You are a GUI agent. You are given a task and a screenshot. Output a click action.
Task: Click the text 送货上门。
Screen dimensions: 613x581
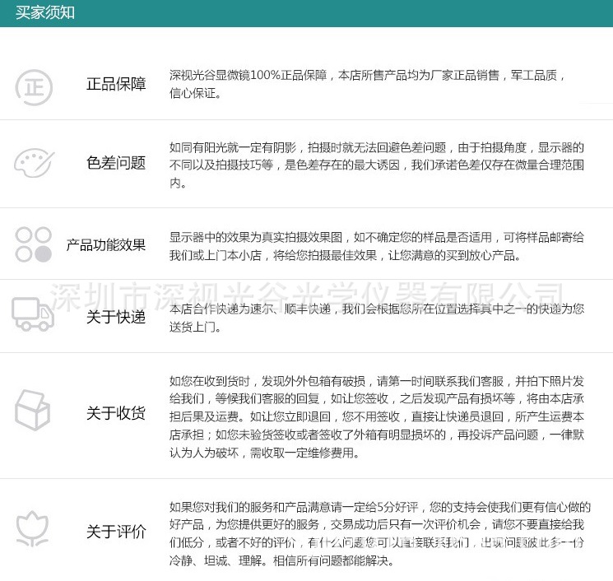pyautogui.click(x=195, y=327)
